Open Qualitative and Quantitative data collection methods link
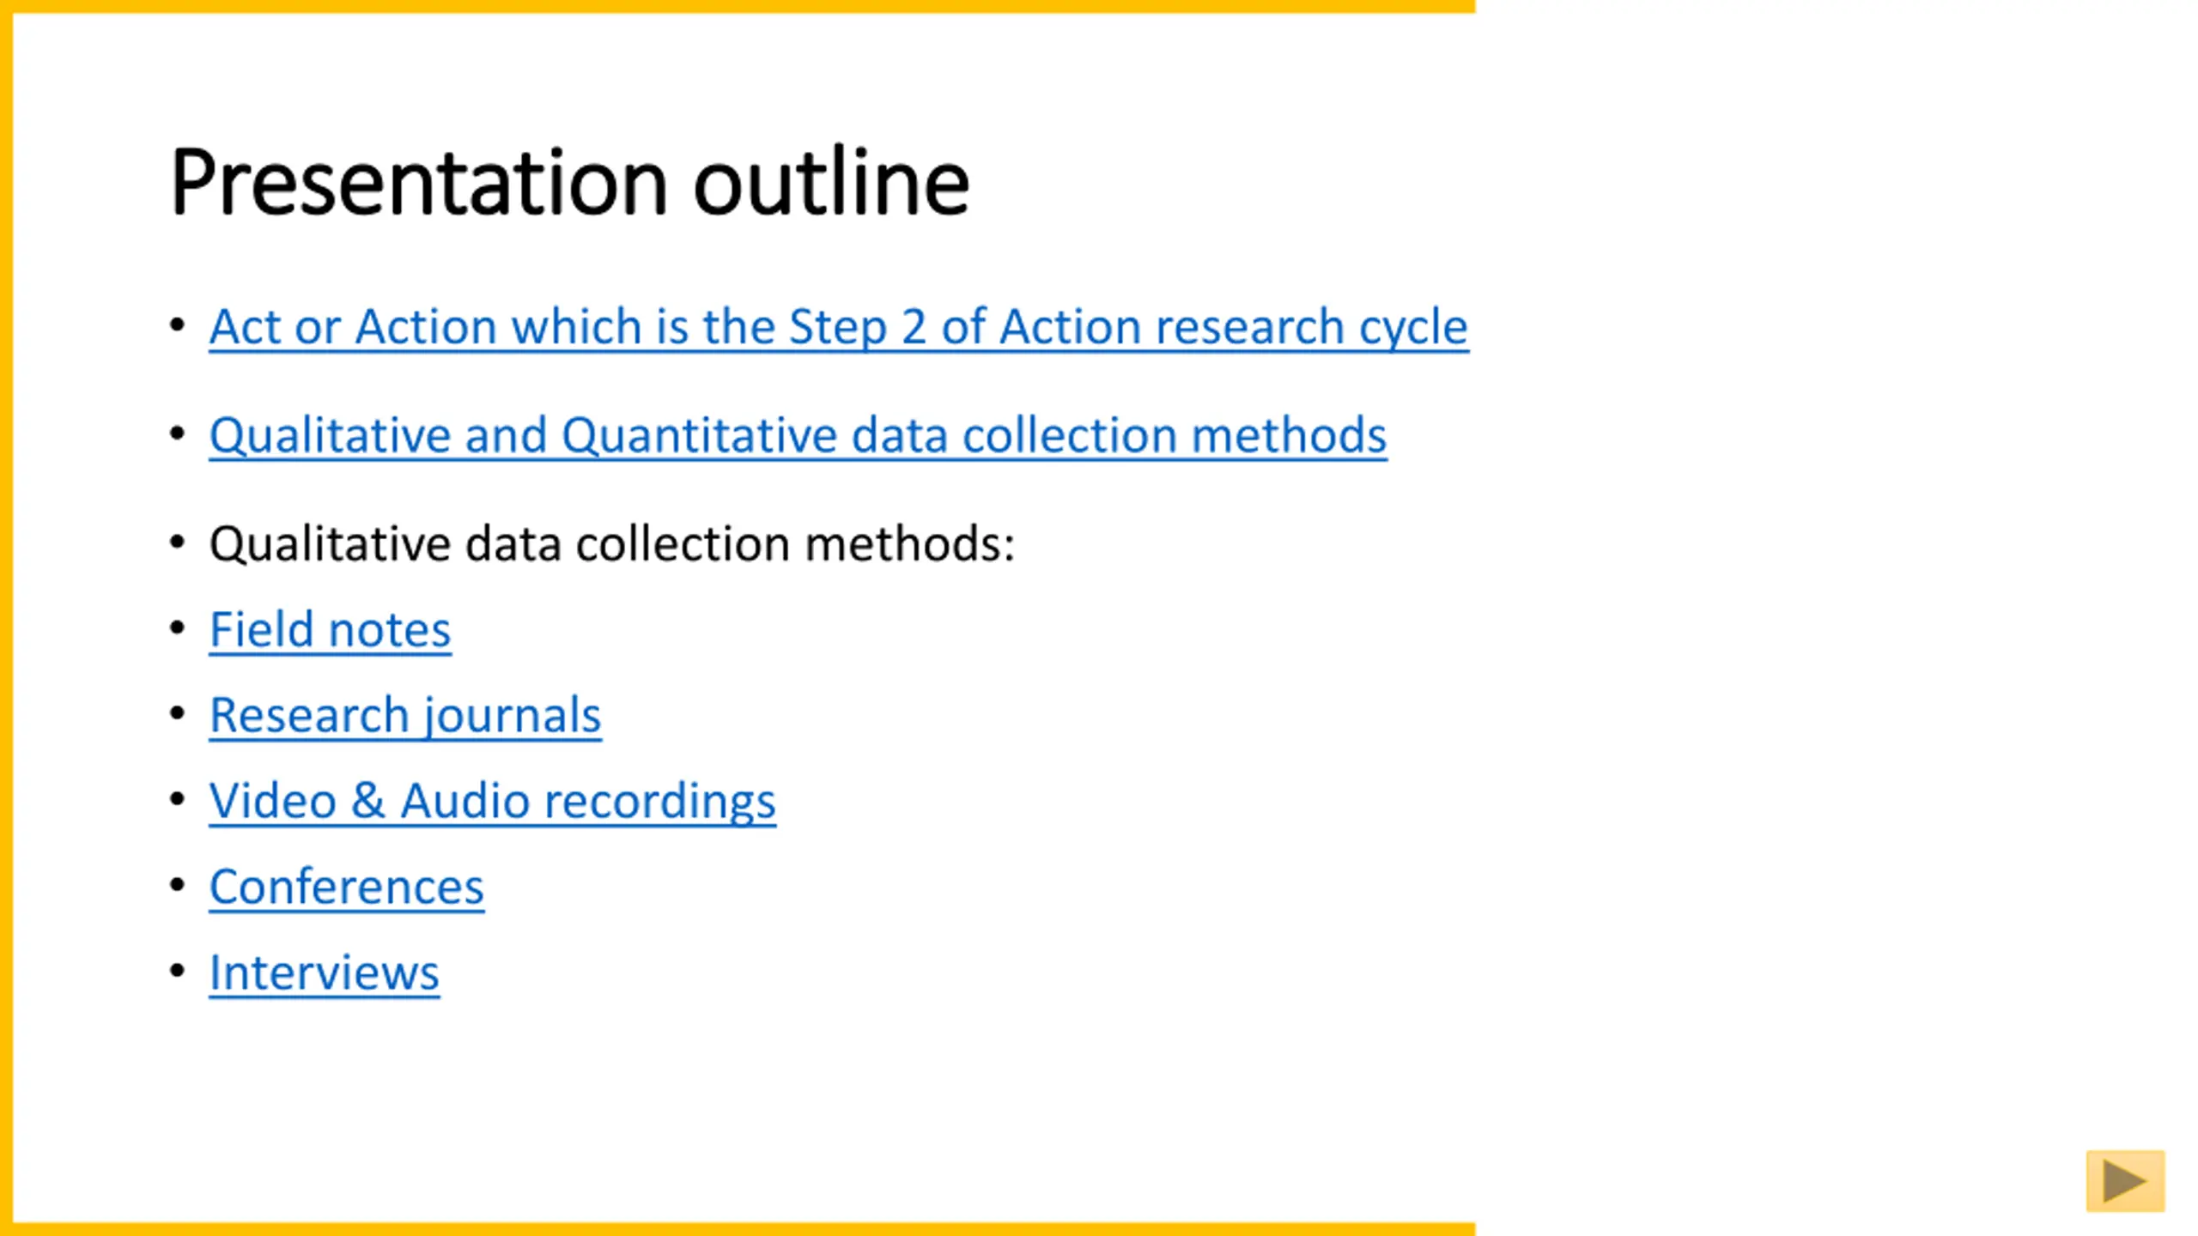This screenshot has height=1236, width=2198. click(798, 435)
